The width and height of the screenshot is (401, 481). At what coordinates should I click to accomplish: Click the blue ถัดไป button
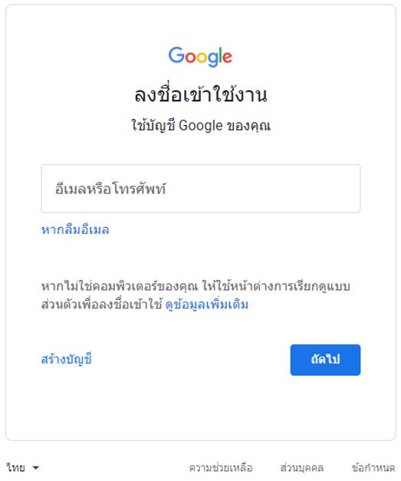[x=325, y=360]
